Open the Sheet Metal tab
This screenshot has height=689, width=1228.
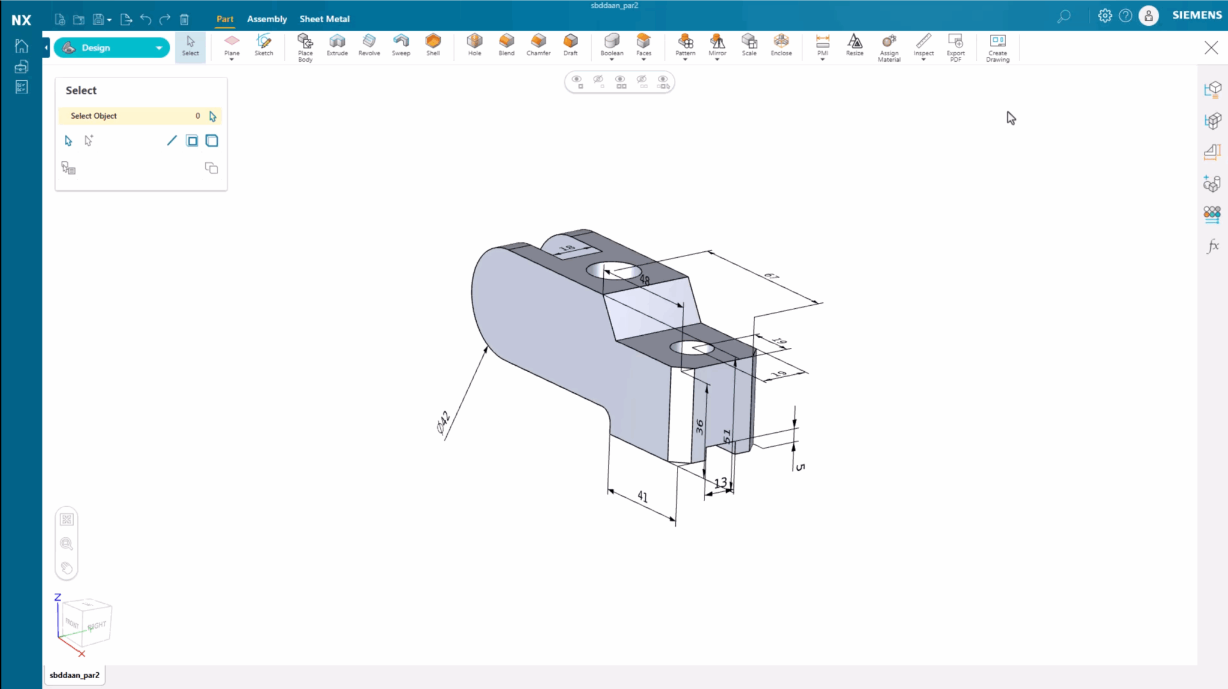click(324, 19)
